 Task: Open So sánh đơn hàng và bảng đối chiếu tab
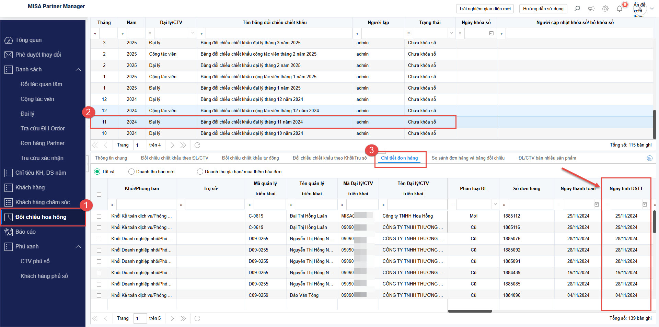click(468, 158)
